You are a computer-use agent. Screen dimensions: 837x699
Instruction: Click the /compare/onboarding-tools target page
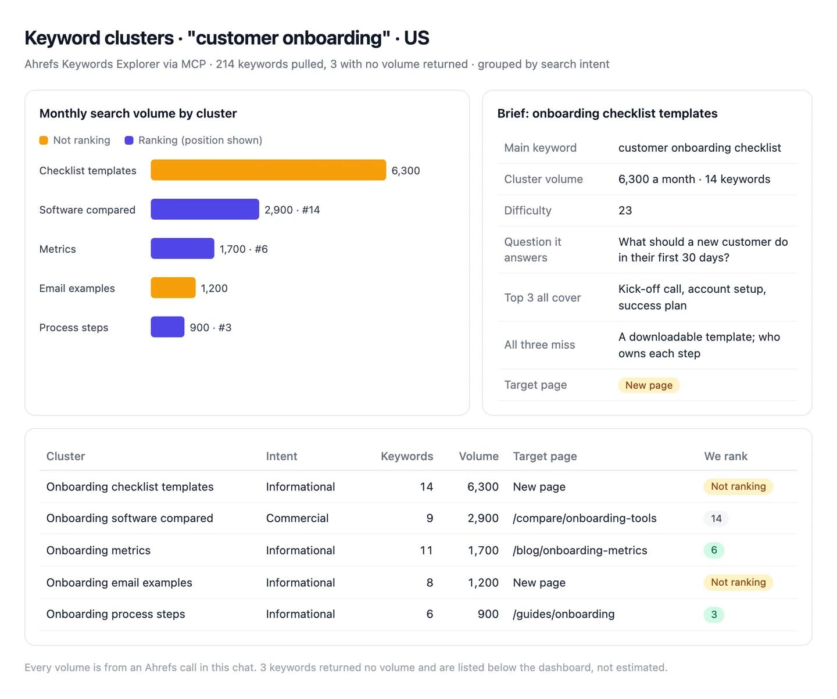[x=585, y=518]
